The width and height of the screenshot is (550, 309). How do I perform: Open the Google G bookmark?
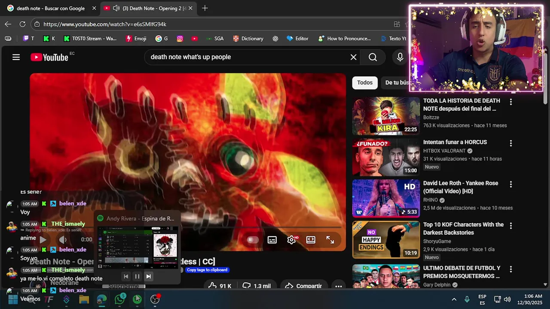tap(162, 39)
